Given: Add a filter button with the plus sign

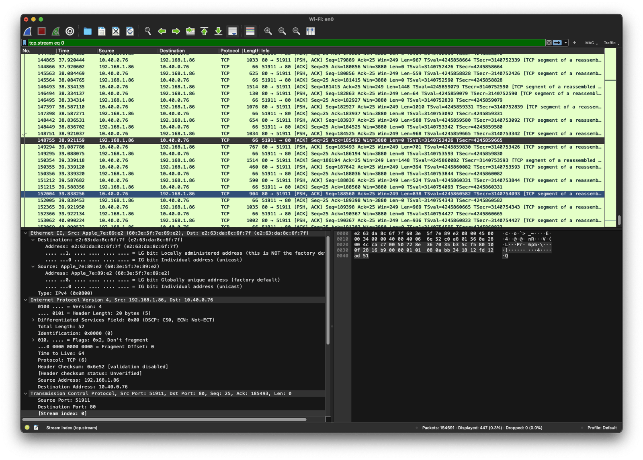Looking at the screenshot, I should [x=575, y=43].
